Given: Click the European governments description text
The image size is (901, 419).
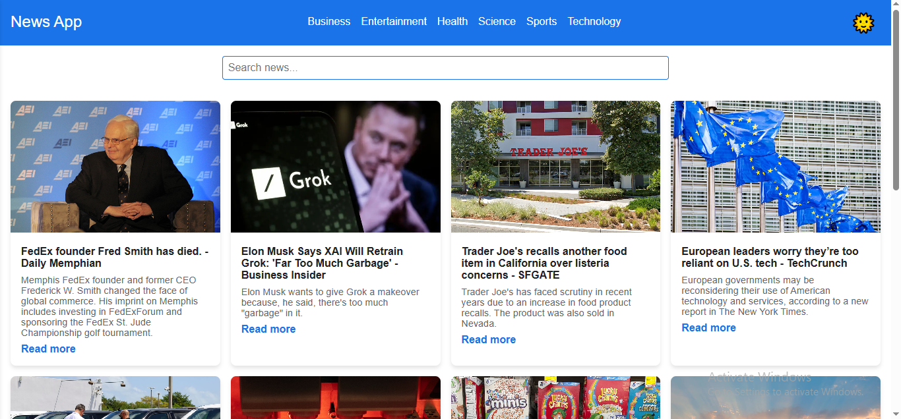Looking at the screenshot, I should tap(775, 296).
